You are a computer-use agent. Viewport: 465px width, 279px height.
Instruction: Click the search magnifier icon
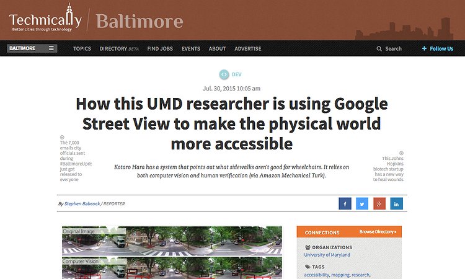point(379,48)
